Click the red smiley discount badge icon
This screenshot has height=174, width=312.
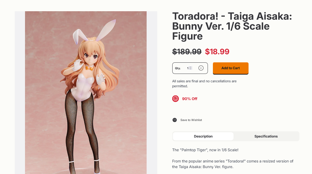click(175, 99)
